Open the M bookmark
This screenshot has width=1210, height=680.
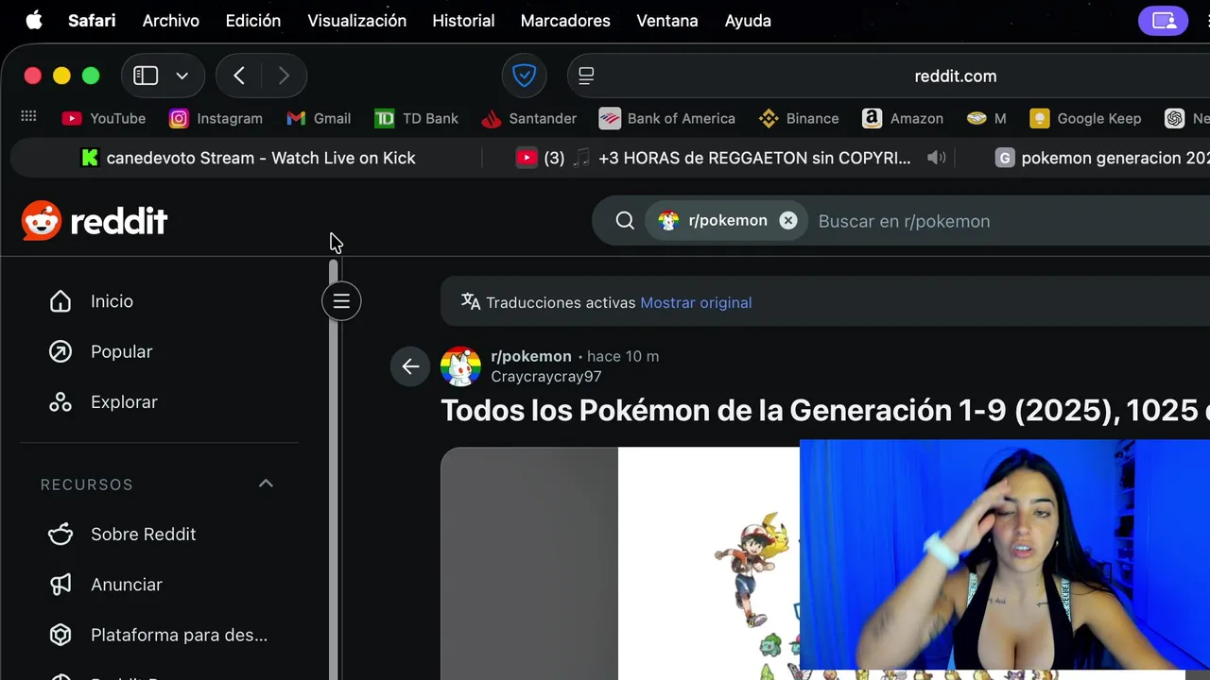(987, 118)
